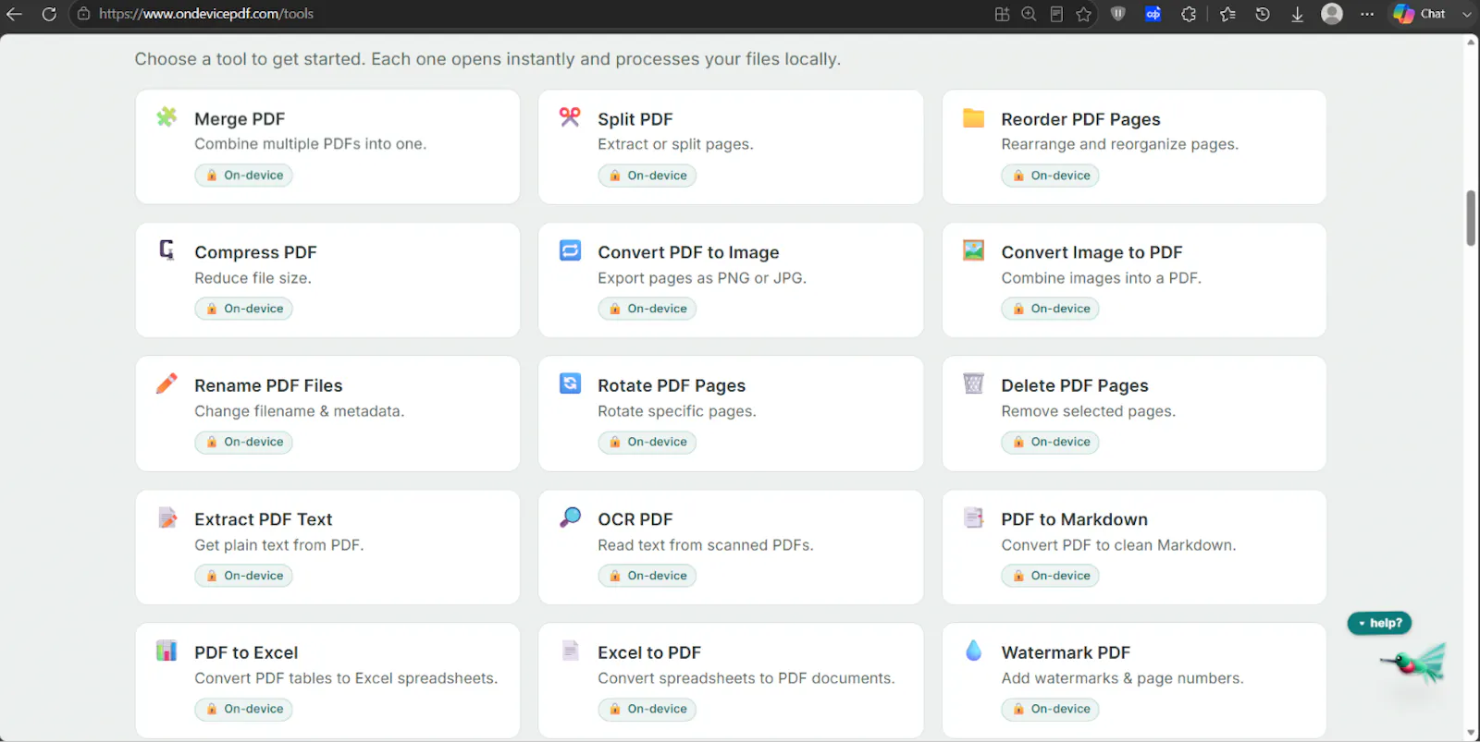
Task: Click the Watermark PDF water drop icon
Action: [x=973, y=651]
